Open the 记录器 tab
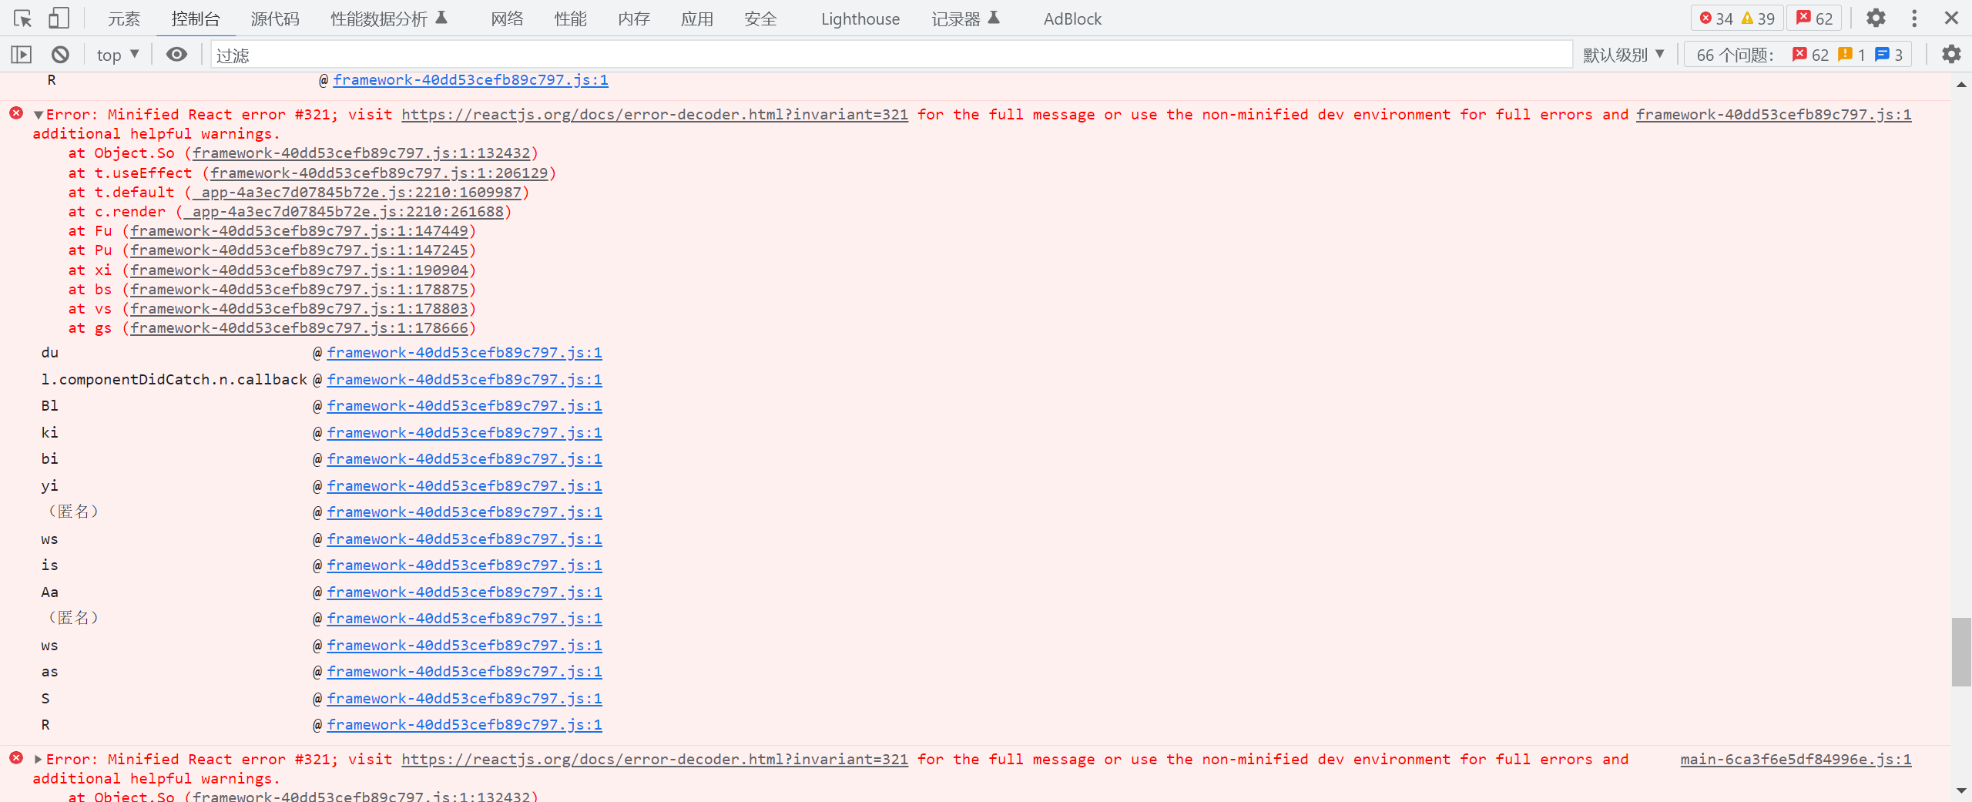The image size is (1972, 802). tap(966, 19)
